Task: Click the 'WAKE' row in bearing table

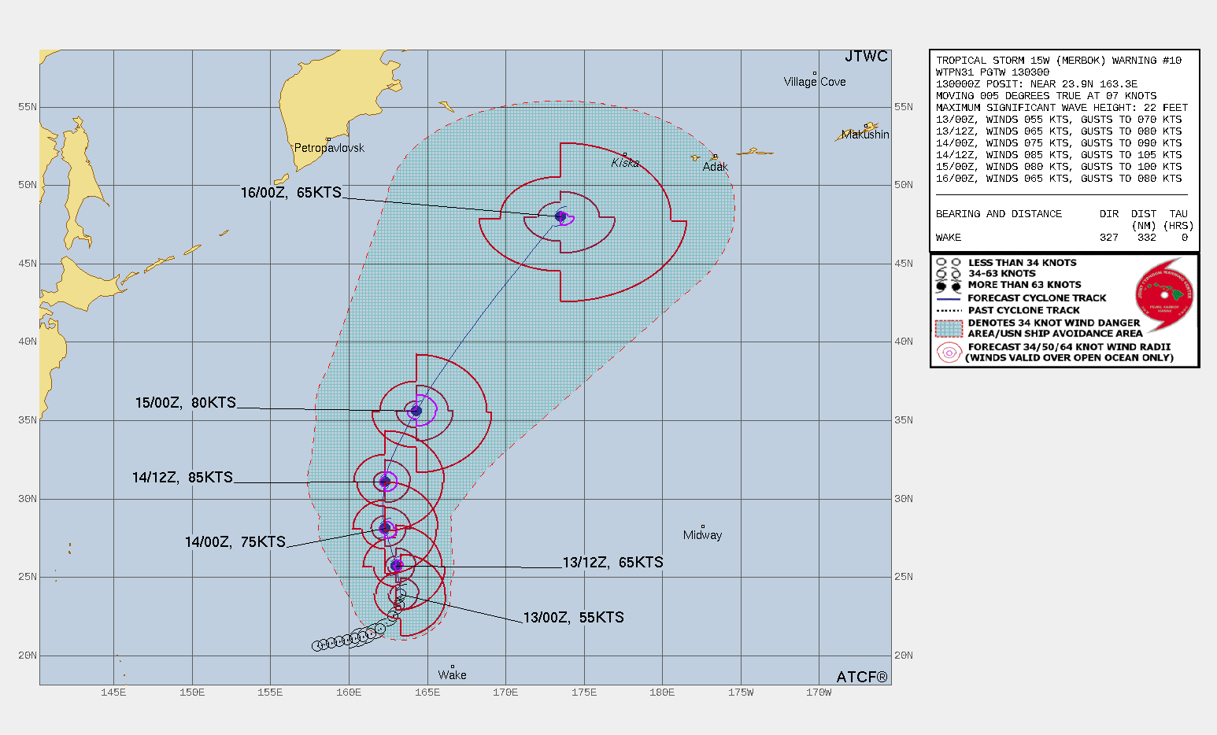Action: [1062, 238]
